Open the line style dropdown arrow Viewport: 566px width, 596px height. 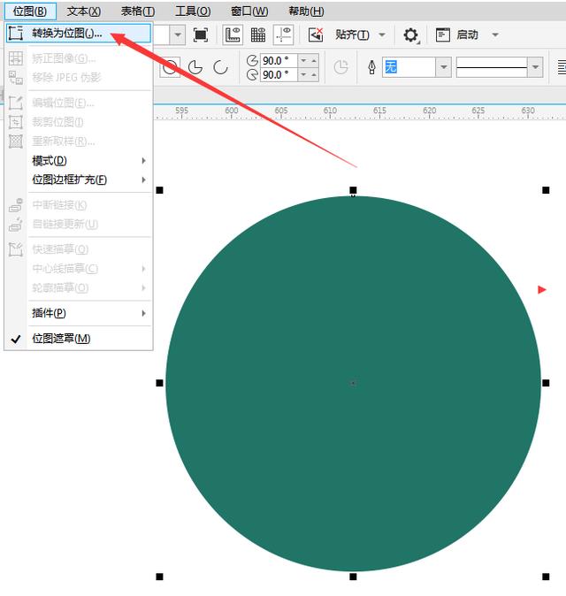[x=535, y=67]
